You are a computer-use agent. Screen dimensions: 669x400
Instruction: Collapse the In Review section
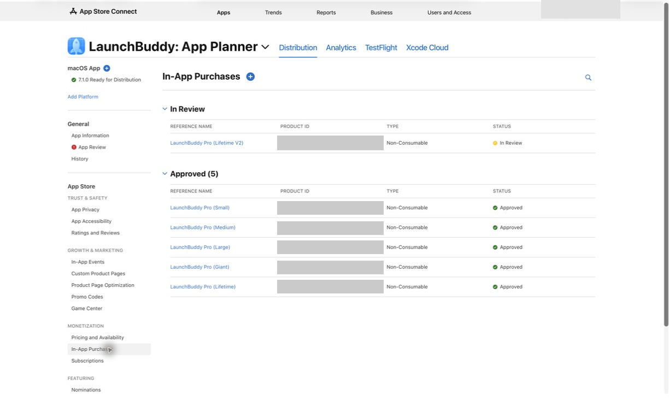[165, 109]
